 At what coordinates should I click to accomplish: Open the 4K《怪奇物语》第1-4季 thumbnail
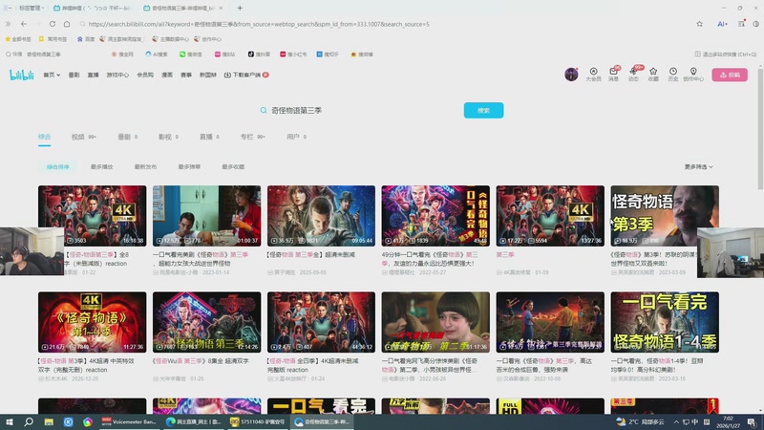click(92, 322)
